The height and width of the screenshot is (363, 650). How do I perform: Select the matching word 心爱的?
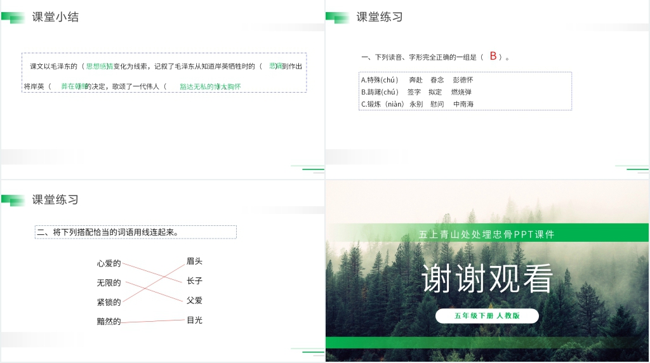(109, 263)
